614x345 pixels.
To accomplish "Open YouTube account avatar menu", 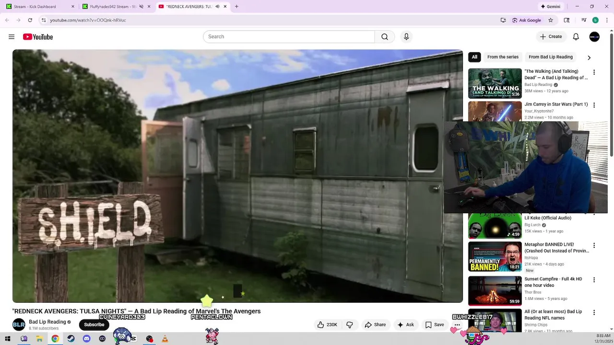I will point(594,37).
